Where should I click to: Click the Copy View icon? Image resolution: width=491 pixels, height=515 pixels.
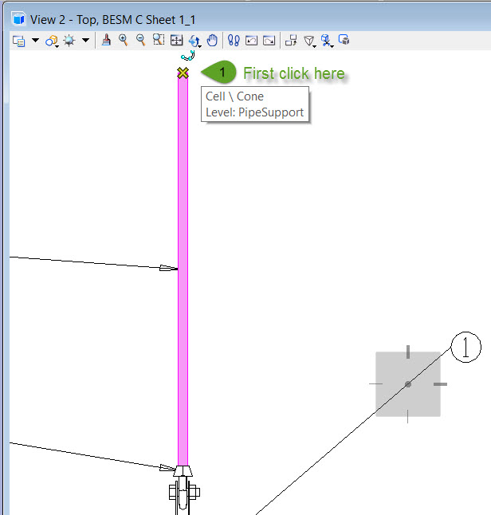(x=291, y=41)
